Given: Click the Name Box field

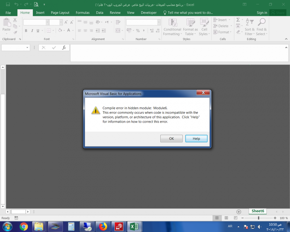Looking at the screenshot, I should [14, 48].
